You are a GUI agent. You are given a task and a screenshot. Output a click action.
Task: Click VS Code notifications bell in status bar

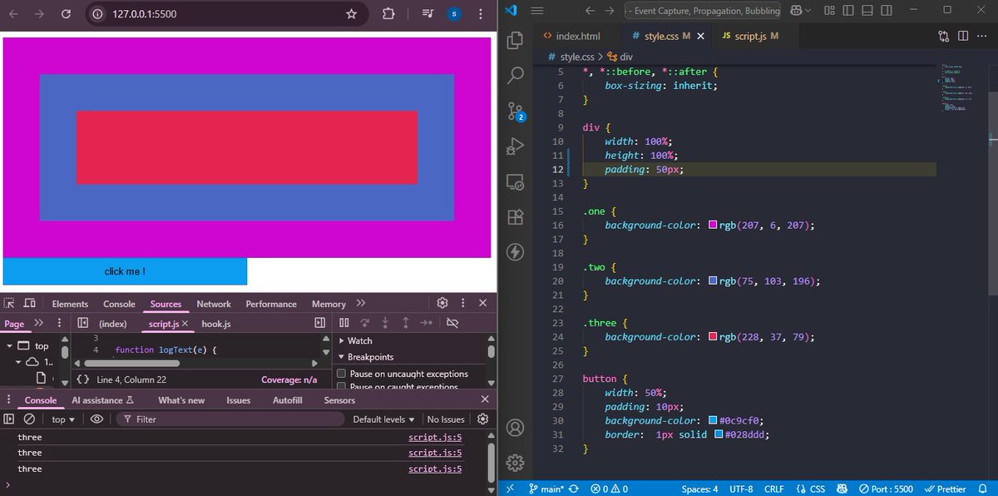pyautogui.click(x=981, y=489)
